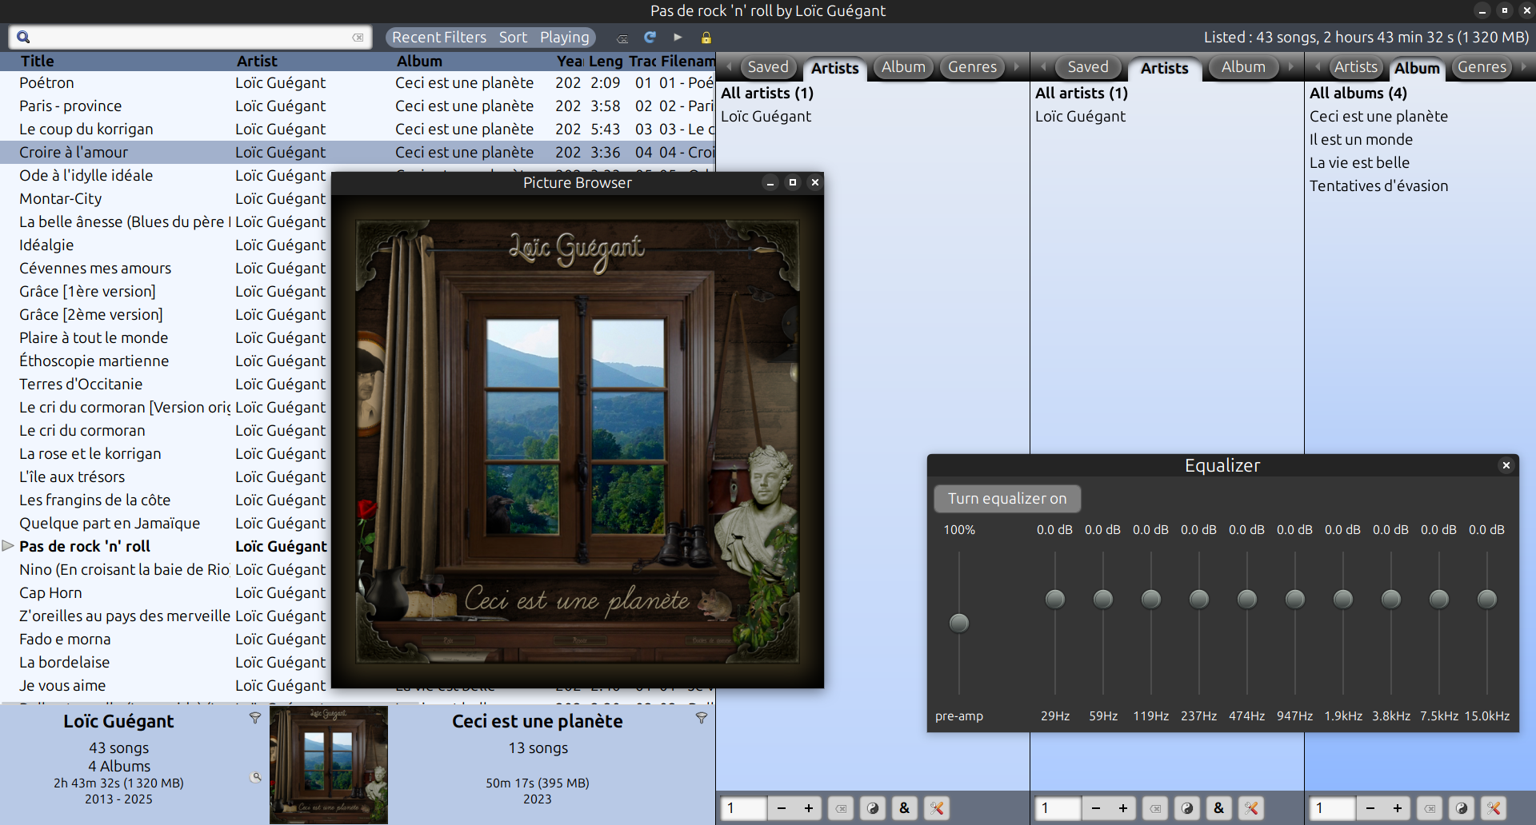The image size is (1536, 825).
Task: Select the song 'Quelque part en Jamaïque'
Action: [x=110, y=523]
